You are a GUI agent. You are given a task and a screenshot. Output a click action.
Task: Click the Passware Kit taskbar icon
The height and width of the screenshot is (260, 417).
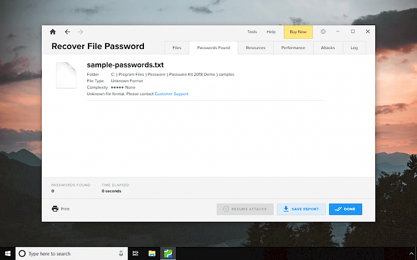click(168, 253)
